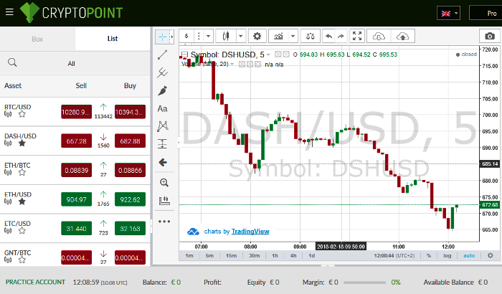This screenshot has width=502, height=294.
Task: Collapse the symbol legend toggle
Action: pyautogui.click(x=184, y=54)
